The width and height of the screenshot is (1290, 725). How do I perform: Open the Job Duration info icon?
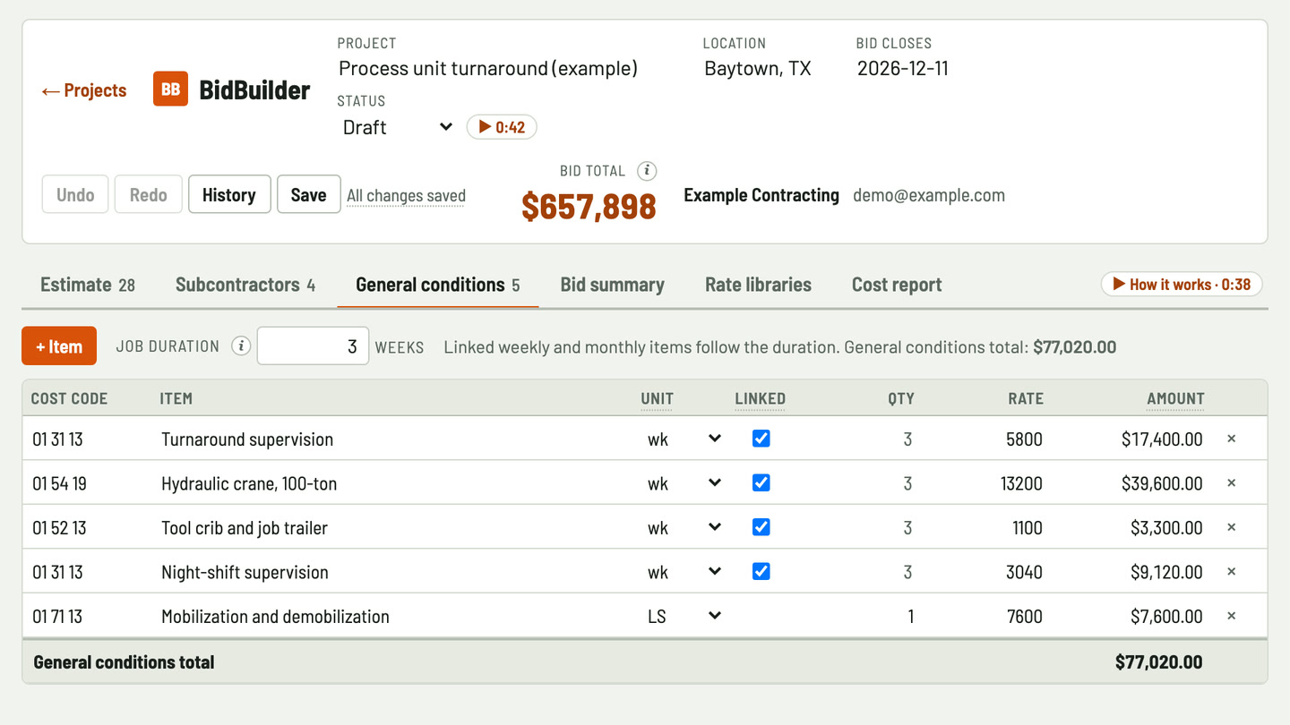point(241,346)
